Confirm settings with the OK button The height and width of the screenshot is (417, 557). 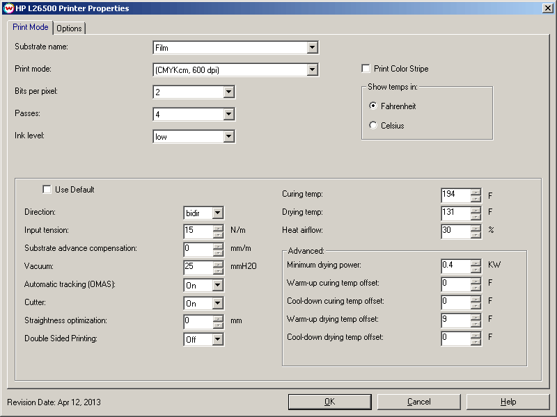(x=329, y=402)
